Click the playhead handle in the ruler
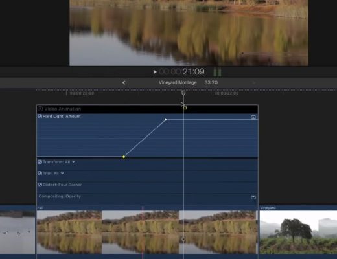 183,93
